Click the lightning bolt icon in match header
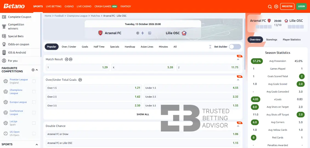Screen dimensions: 310x148 [x=143, y=33]
